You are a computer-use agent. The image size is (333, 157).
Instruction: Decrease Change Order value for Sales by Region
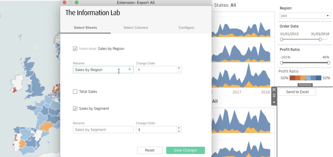pyautogui.click(x=179, y=71)
